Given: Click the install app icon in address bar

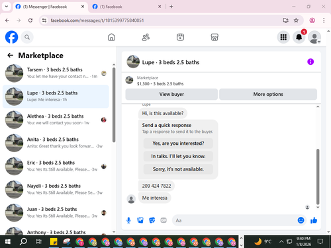Looking at the screenshot, I should (x=285, y=21).
